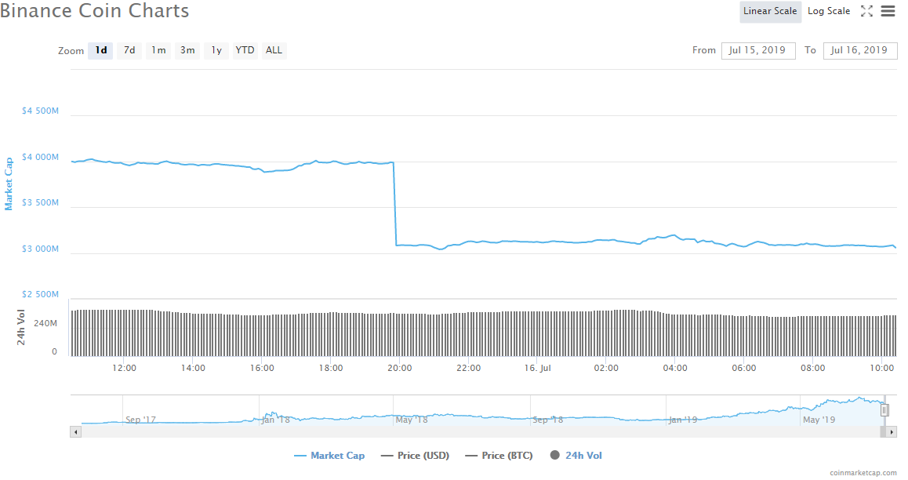Click the navigator scroll left arrow

[x=75, y=432]
